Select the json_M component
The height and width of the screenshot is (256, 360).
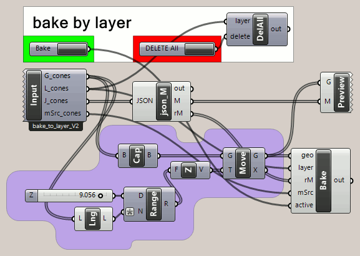click(x=163, y=101)
